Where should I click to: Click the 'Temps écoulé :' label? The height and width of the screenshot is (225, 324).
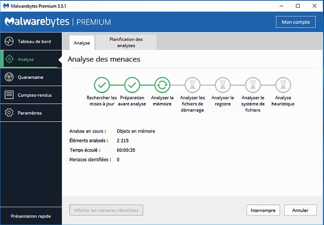click(x=85, y=150)
